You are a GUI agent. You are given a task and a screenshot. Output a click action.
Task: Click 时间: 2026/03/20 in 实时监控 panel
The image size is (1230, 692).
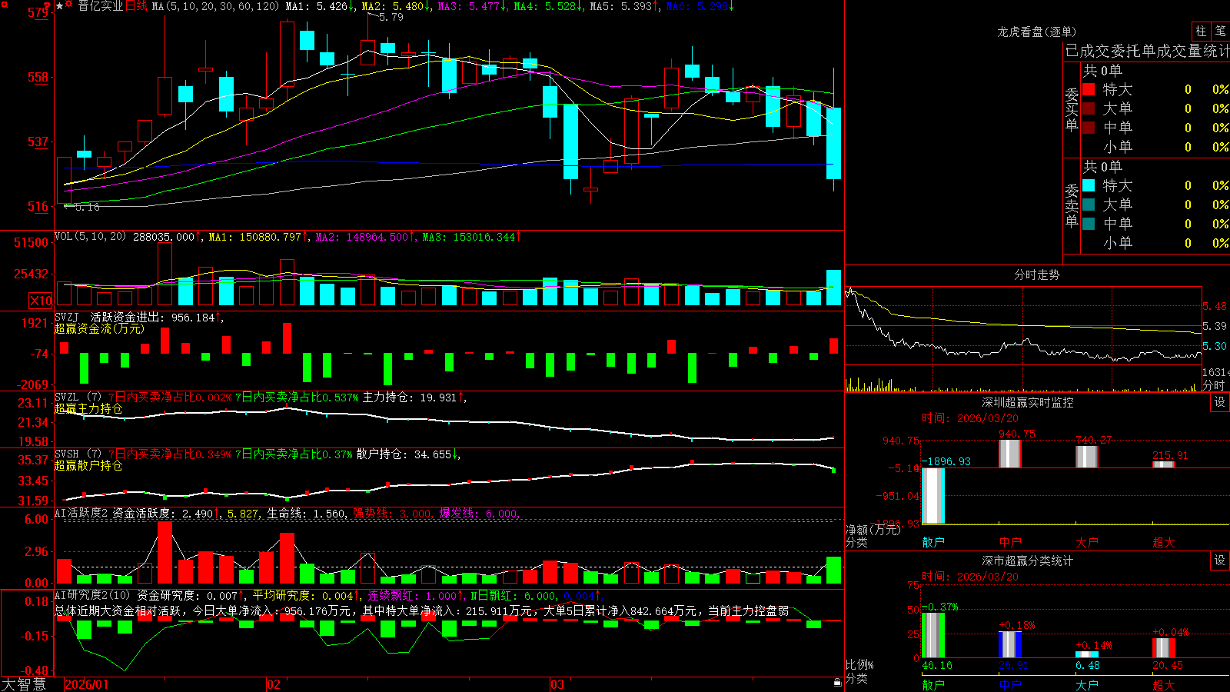pos(970,418)
